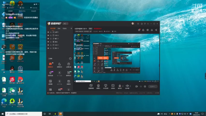Toggle the preview eye icon near the gear
The width and height of the screenshot is (206, 116).
coord(141,86)
